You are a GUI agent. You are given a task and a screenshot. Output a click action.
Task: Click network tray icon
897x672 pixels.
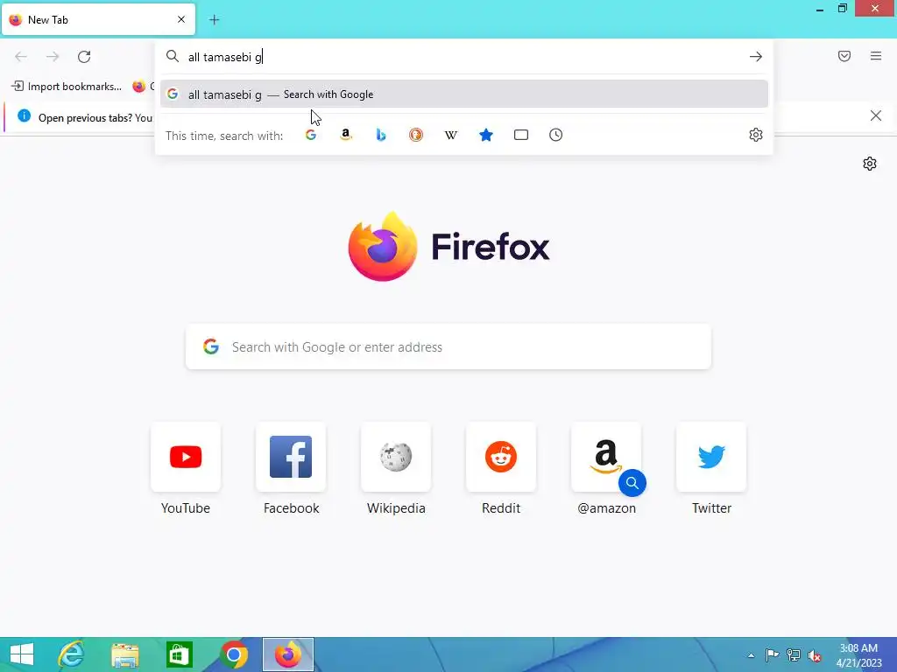pos(794,654)
